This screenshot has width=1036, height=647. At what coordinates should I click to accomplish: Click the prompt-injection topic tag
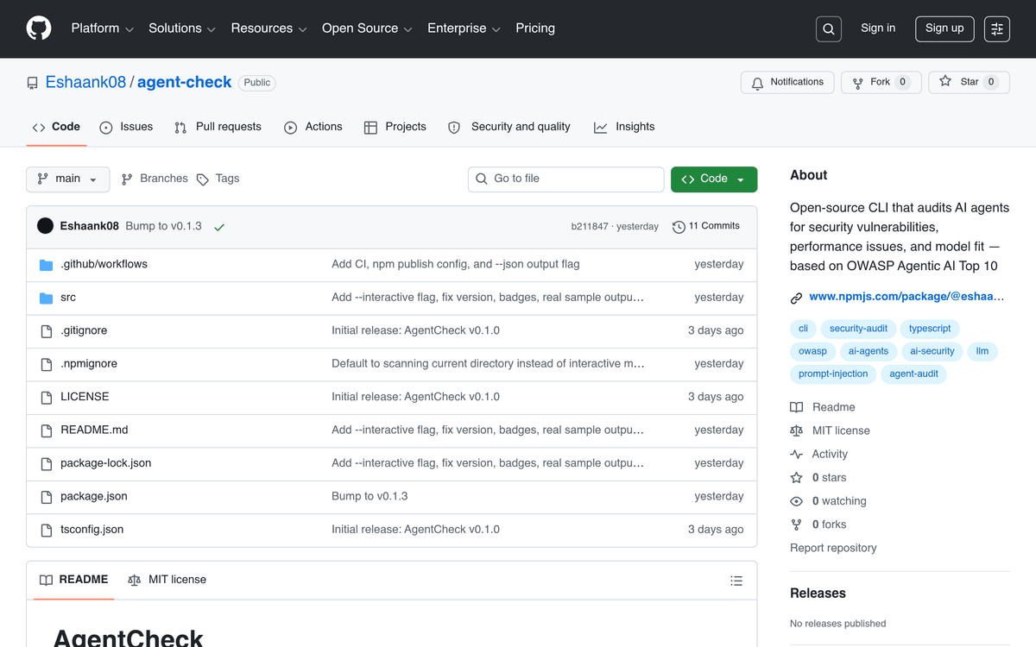click(x=833, y=374)
